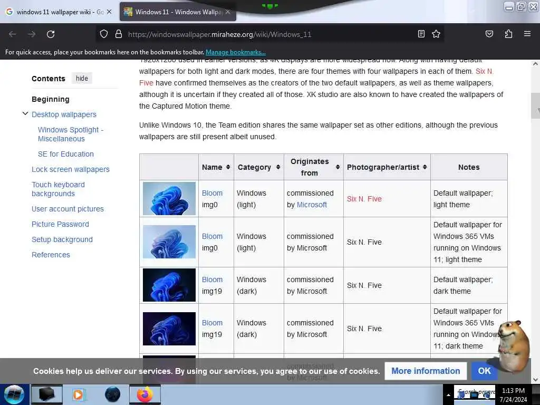The width and height of the screenshot is (540, 405).
Task: Toggle reader view icon in address bar
Action: click(x=421, y=34)
